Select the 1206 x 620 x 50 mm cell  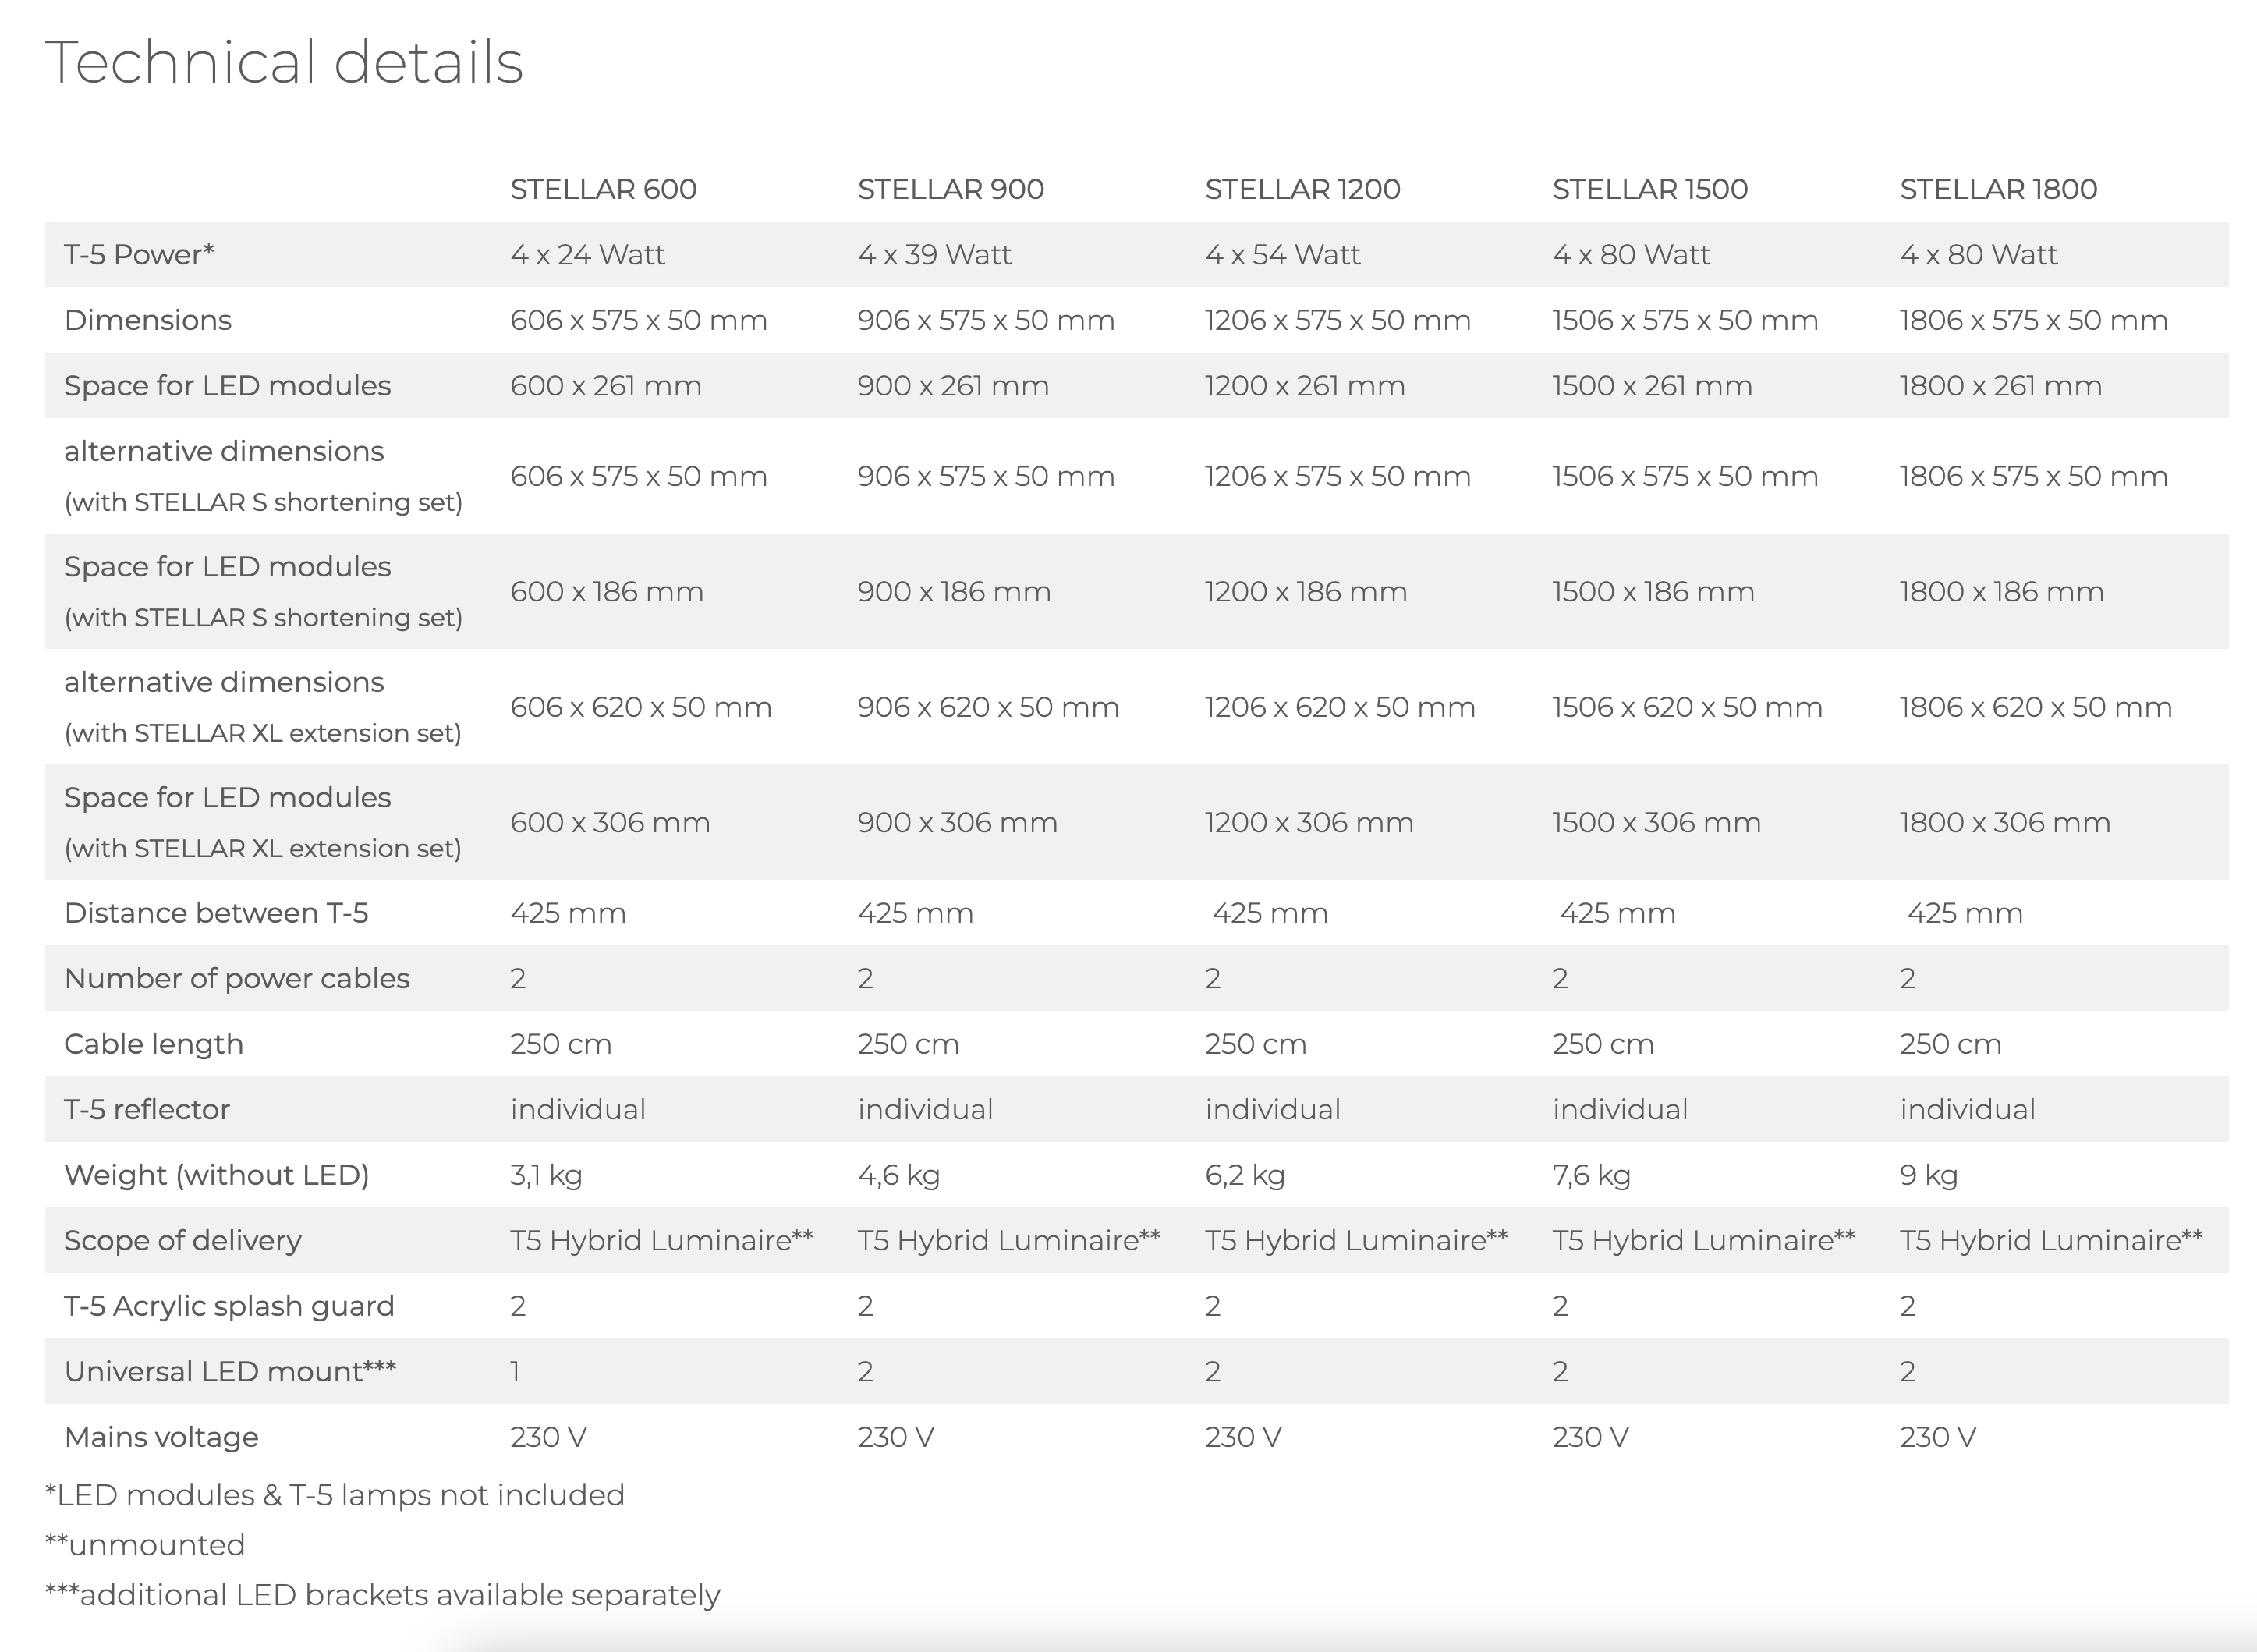(x=1339, y=708)
